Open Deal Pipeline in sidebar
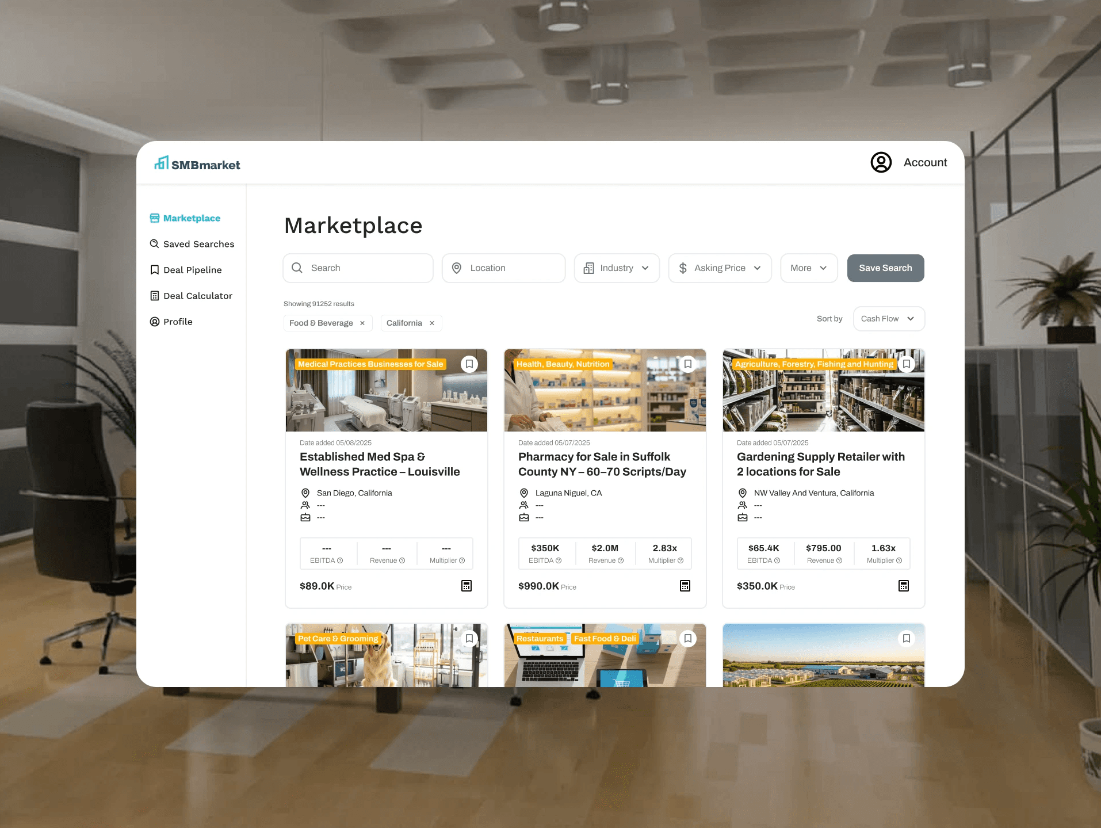 (186, 270)
